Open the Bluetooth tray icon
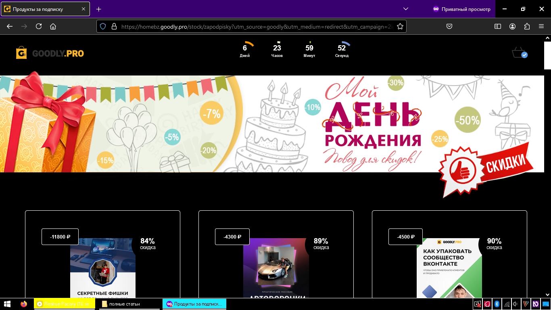 click(497, 304)
